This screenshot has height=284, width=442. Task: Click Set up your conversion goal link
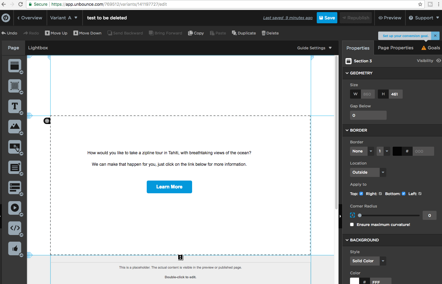click(405, 36)
